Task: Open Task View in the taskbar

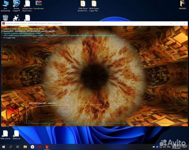Action: click(x=18, y=146)
